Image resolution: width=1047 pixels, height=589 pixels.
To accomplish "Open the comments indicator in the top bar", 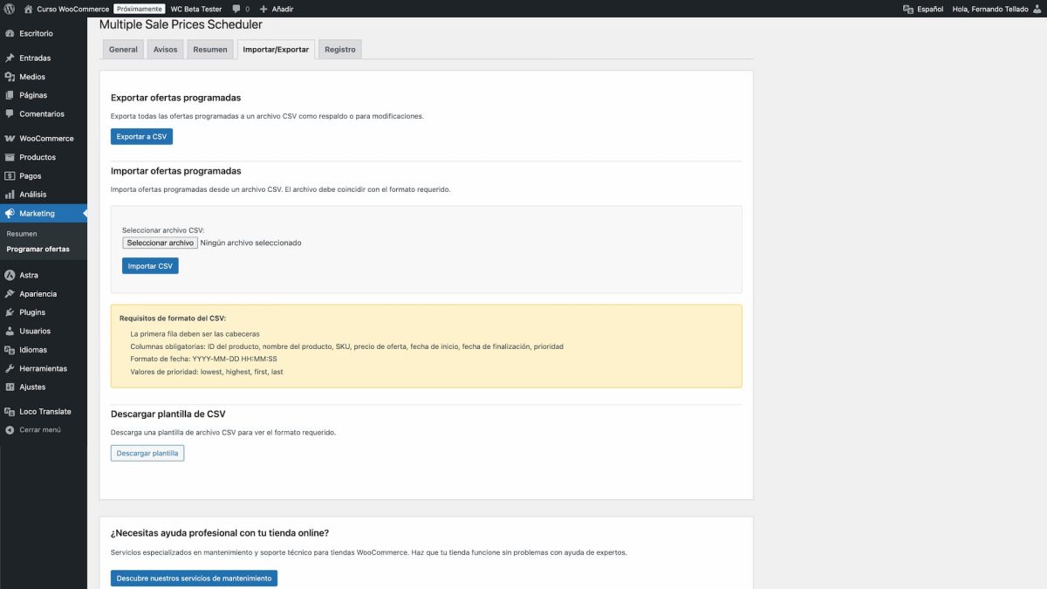I will 236,8.
